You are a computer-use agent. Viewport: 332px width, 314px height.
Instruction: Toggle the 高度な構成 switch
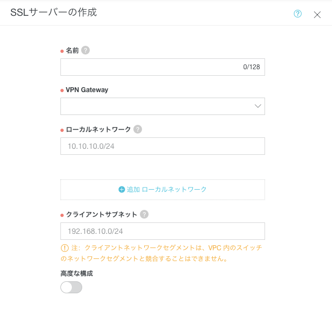(x=71, y=287)
